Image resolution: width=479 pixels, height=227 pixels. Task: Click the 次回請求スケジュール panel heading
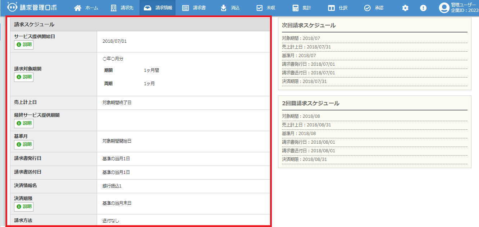[x=309, y=26]
